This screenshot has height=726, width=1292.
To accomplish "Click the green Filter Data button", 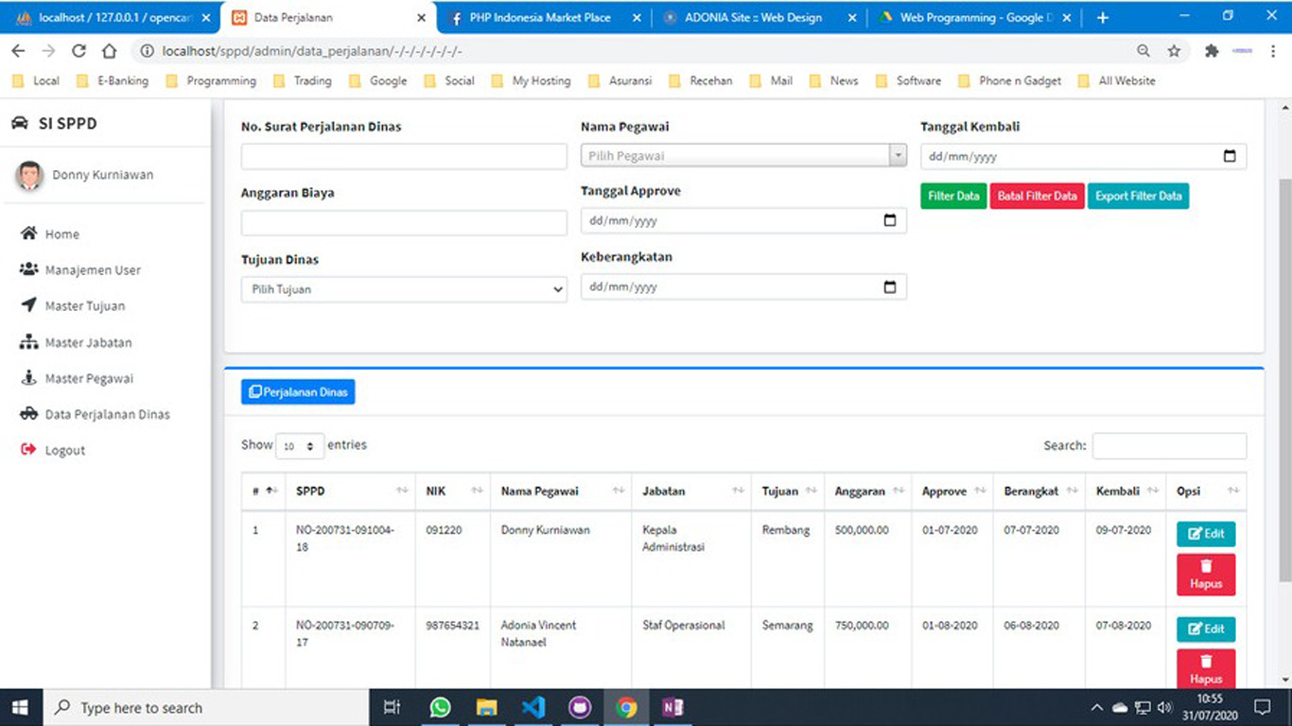I will click(953, 196).
